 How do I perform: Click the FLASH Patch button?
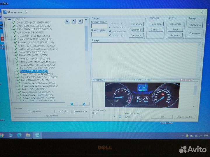175,29
